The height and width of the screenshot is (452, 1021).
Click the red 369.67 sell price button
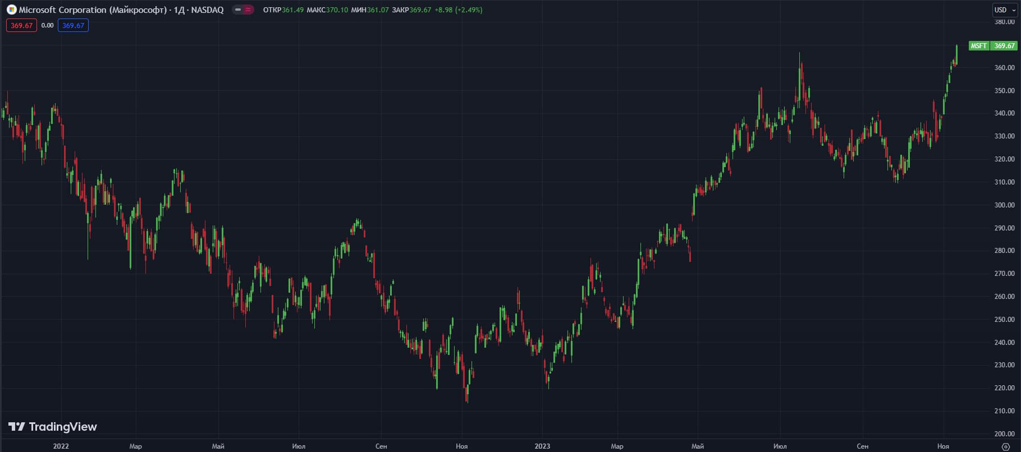pos(21,25)
